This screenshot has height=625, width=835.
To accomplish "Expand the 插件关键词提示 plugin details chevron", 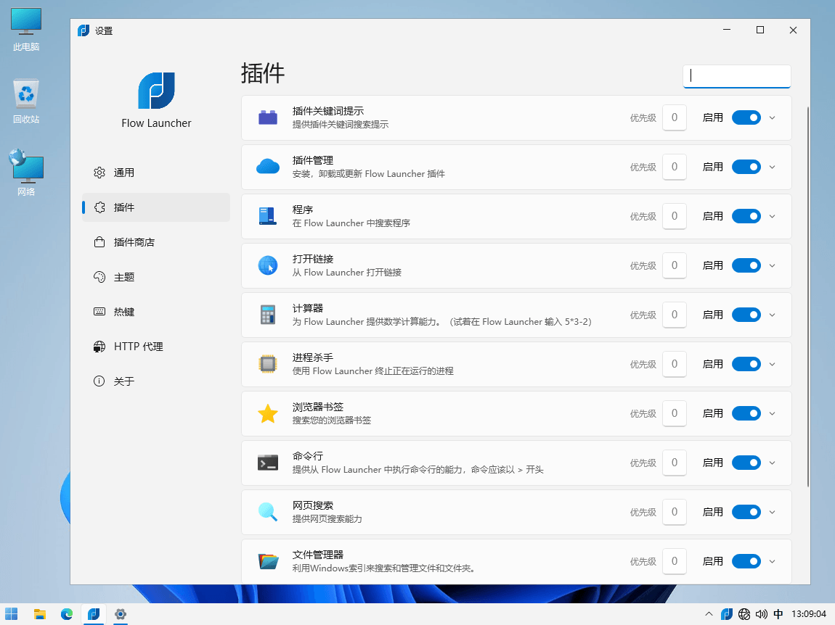I will pyautogui.click(x=772, y=117).
